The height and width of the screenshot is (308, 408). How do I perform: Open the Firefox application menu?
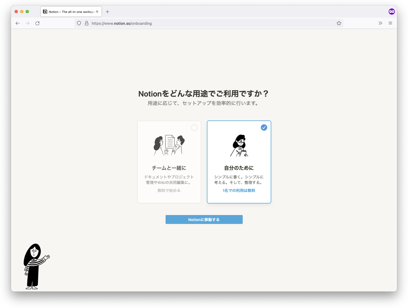click(x=390, y=23)
